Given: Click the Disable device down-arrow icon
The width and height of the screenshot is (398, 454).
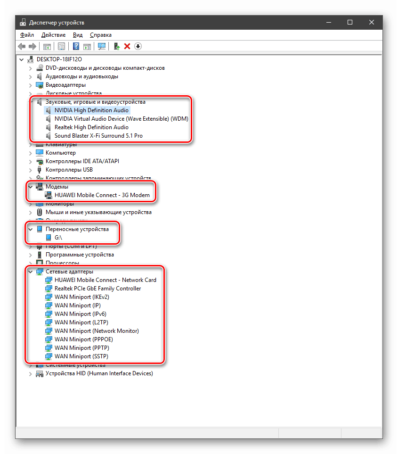Looking at the screenshot, I should pyautogui.click(x=138, y=46).
